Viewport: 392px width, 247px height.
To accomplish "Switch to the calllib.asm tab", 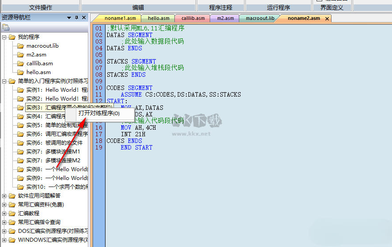I will (192, 19).
